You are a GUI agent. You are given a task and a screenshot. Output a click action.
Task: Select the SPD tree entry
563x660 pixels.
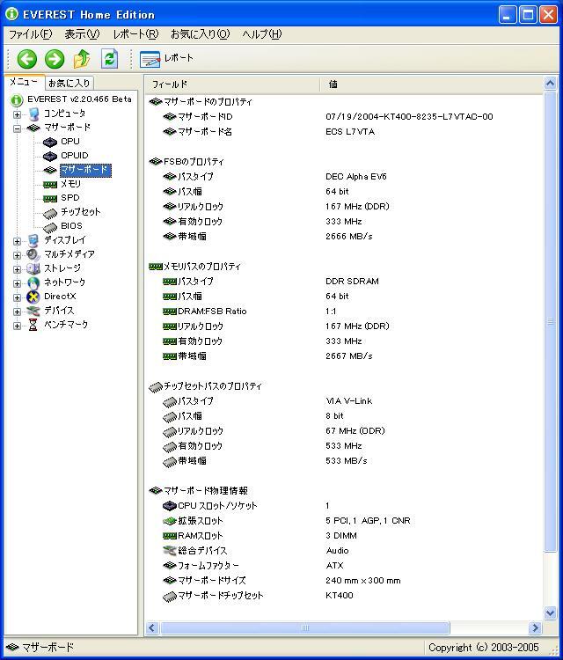point(69,198)
